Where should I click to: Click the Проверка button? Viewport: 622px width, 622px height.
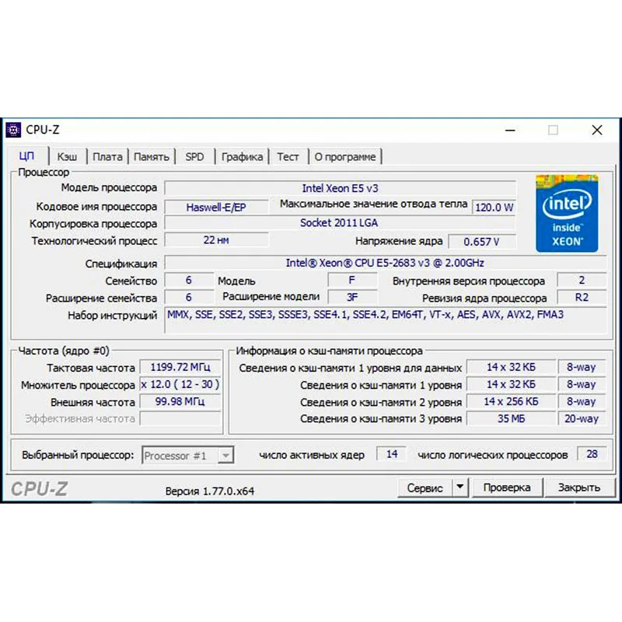507,487
